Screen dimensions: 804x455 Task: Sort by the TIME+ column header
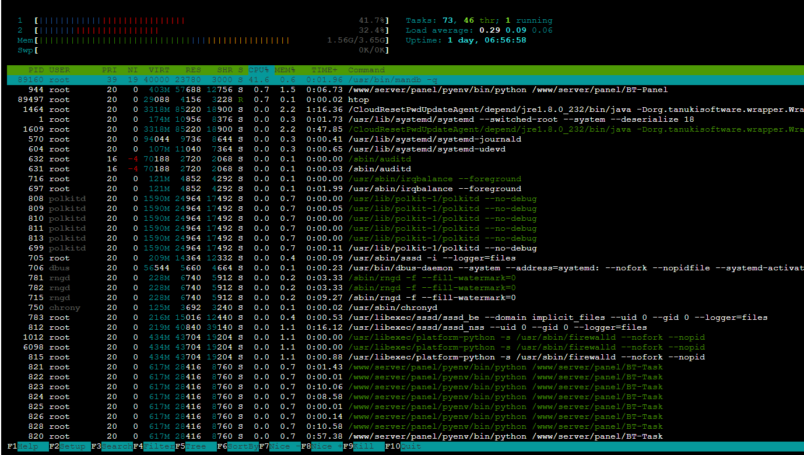324,70
